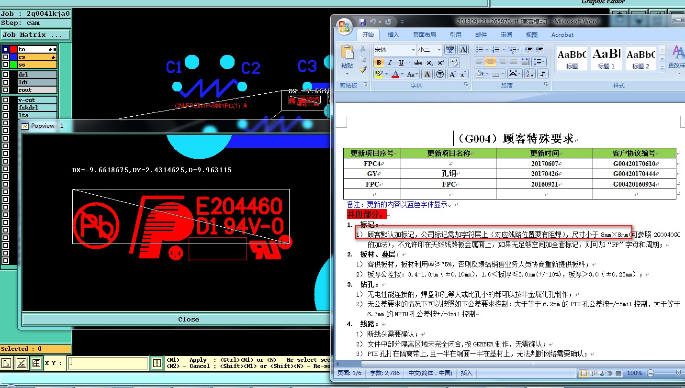Toggle checkbox for layer 'ss'
685x388 pixels.
tap(6, 65)
